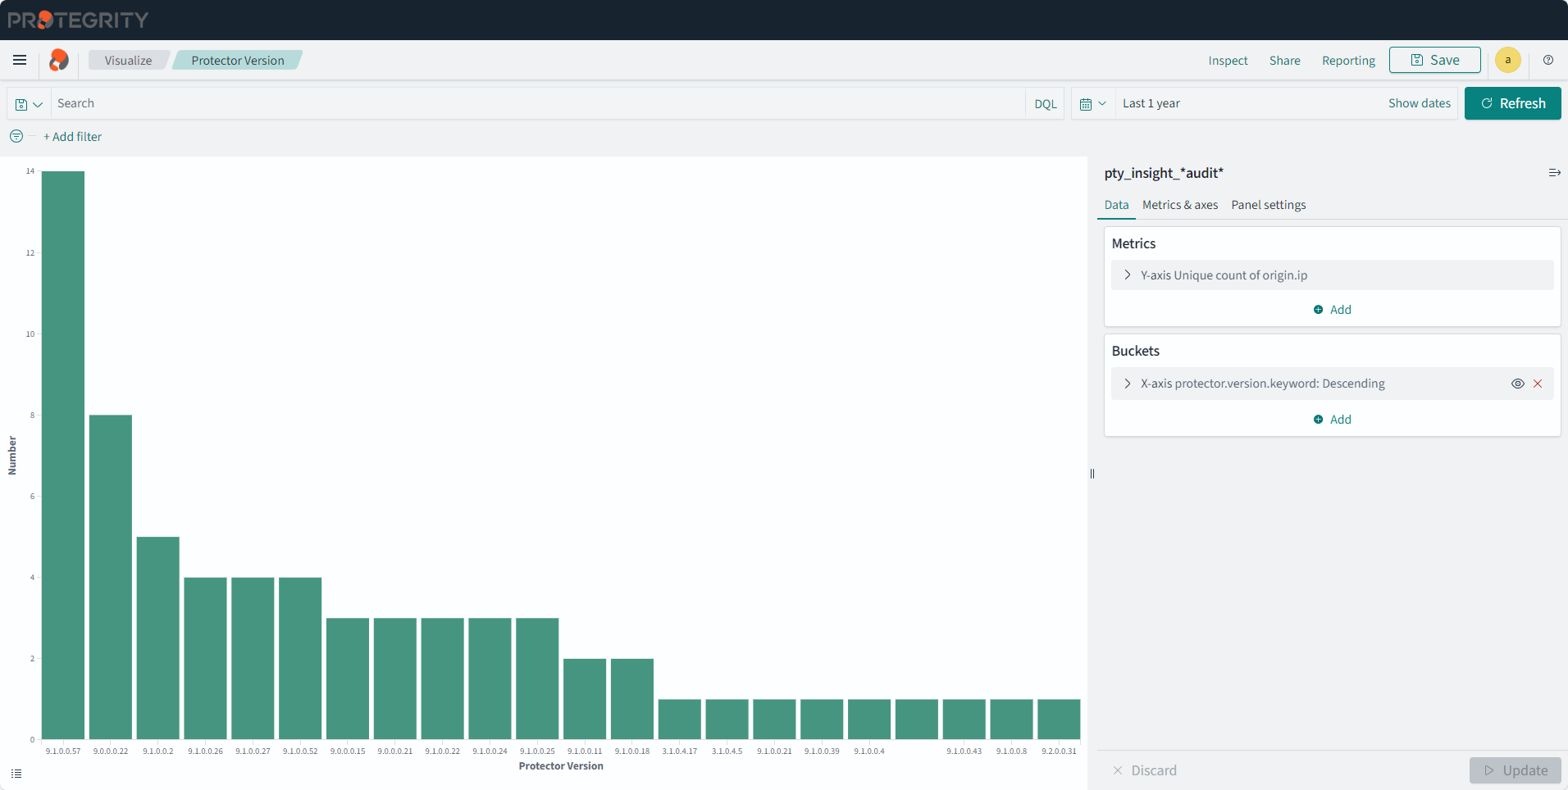Screen dimensions: 1568x790
Task: Remove the X-axis protector.version bucket
Action: tap(1538, 384)
